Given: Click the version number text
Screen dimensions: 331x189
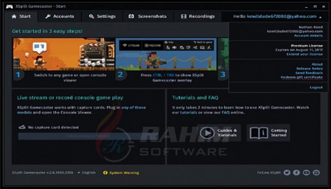Looking at the screenshot, I should [42, 173].
